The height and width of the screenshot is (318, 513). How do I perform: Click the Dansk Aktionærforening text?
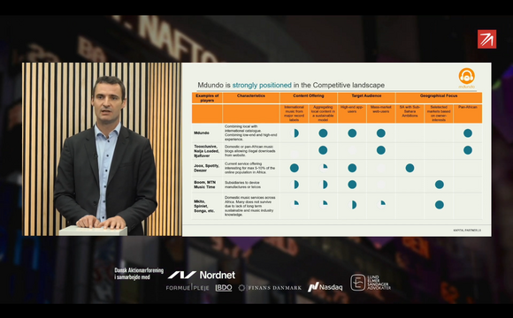[x=139, y=274]
